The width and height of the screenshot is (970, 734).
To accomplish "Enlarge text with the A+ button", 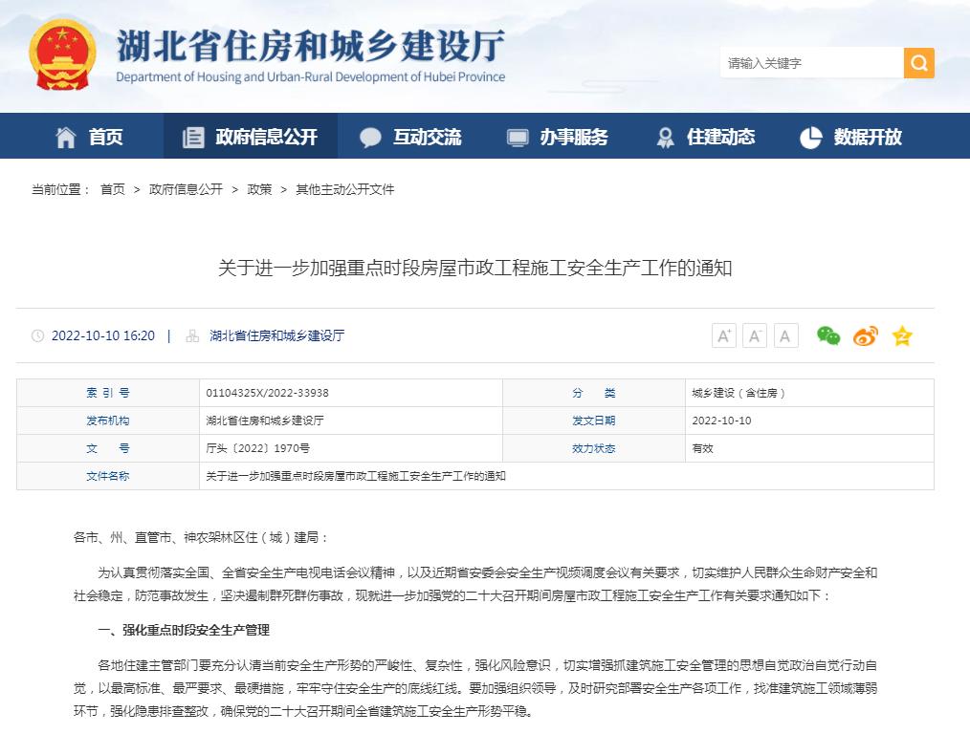I will pyautogui.click(x=723, y=335).
